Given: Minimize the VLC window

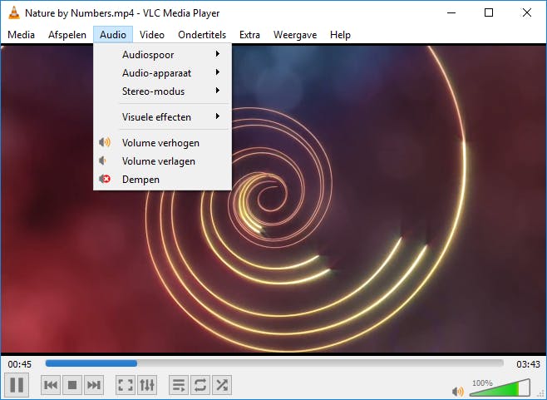Looking at the screenshot, I should coord(451,13).
